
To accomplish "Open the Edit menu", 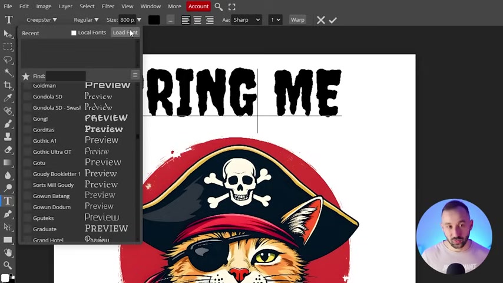I will coord(24,6).
